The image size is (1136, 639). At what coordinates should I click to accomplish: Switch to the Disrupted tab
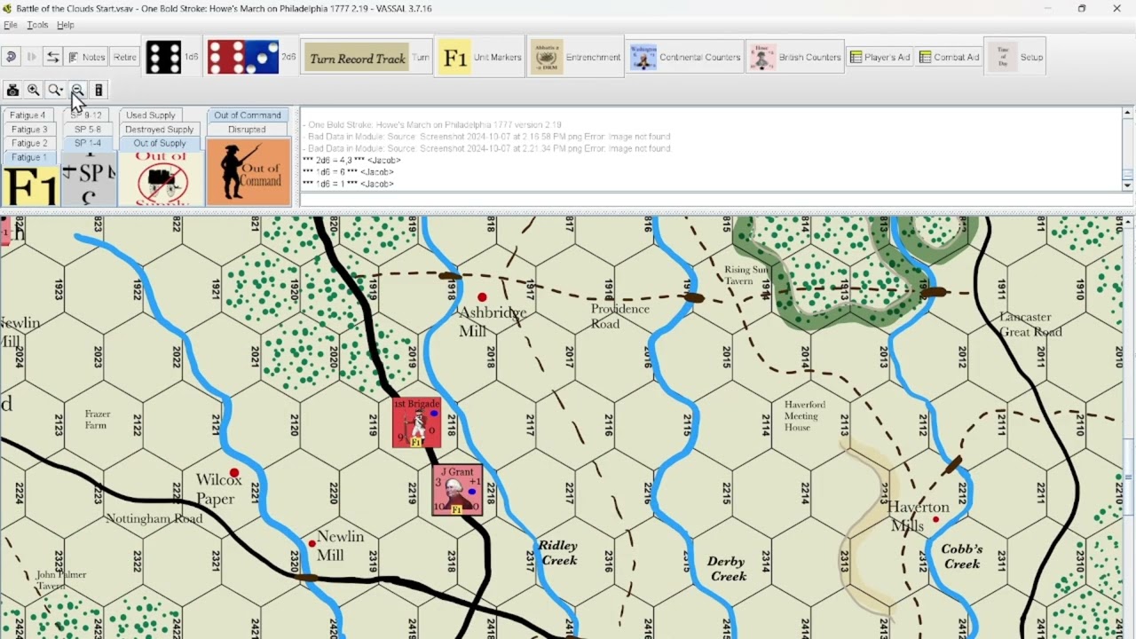pyautogui.click(x=248, y=129)
